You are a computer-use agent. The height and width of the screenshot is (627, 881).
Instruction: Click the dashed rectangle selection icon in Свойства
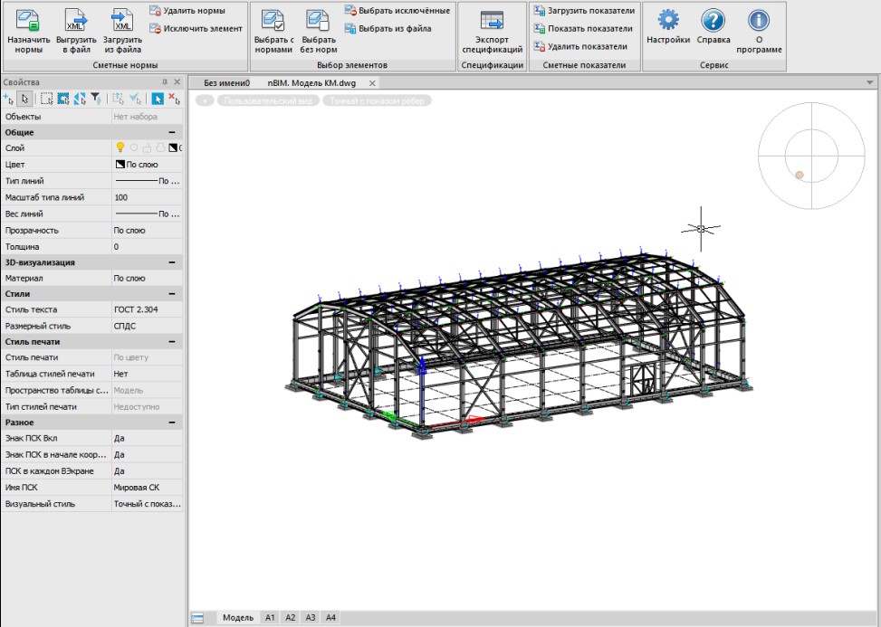(x=46, y=99)
